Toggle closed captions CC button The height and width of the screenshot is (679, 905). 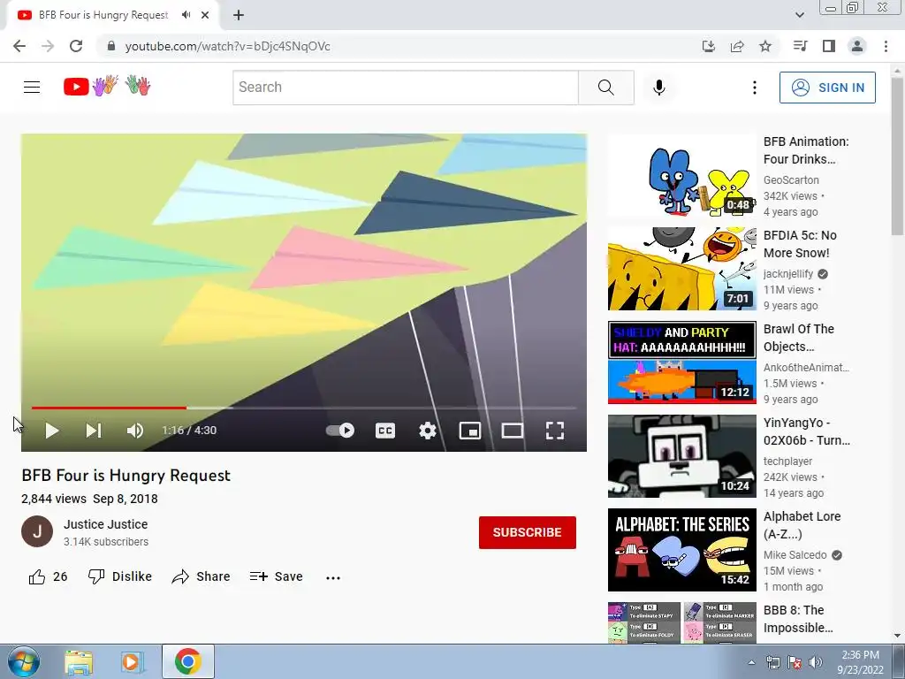[x=385, y=431]
